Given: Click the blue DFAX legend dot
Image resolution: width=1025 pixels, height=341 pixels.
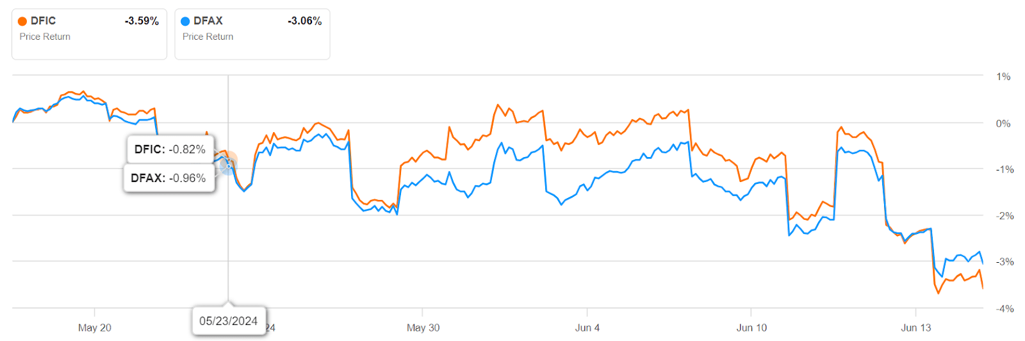Looking at the screenshot, I should click(x=185, y=21).
